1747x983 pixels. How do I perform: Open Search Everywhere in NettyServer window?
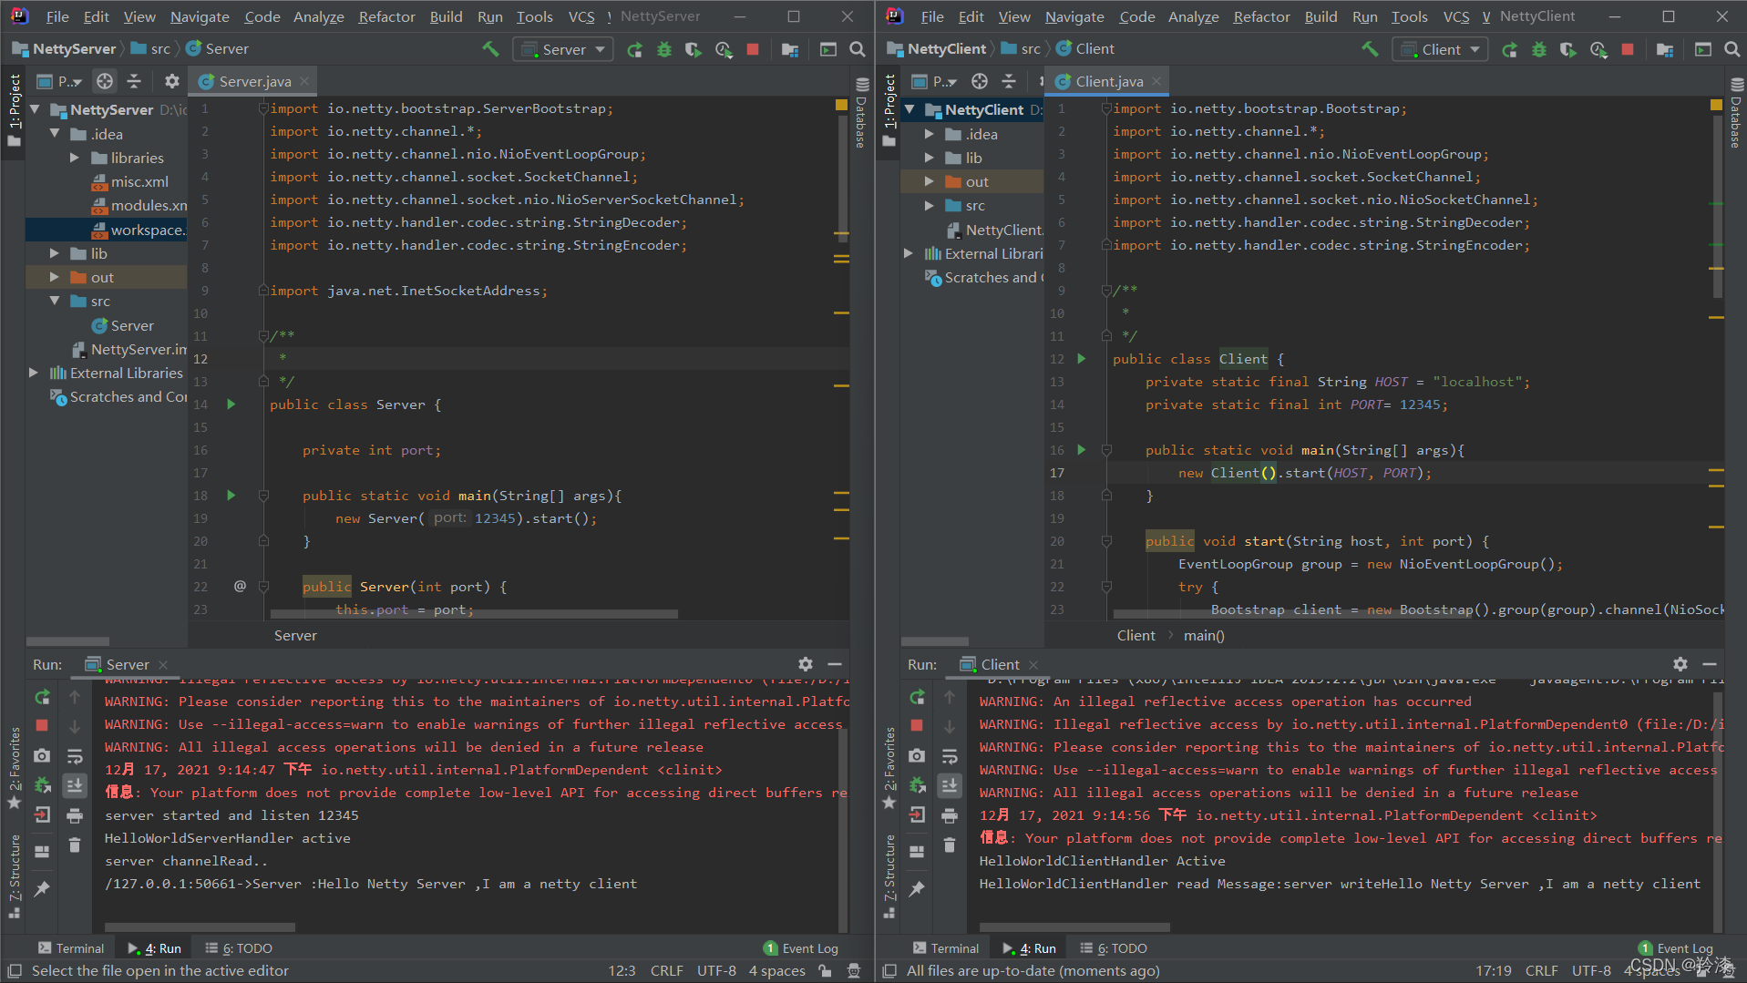pyautogui.click(x=858, y=49)
